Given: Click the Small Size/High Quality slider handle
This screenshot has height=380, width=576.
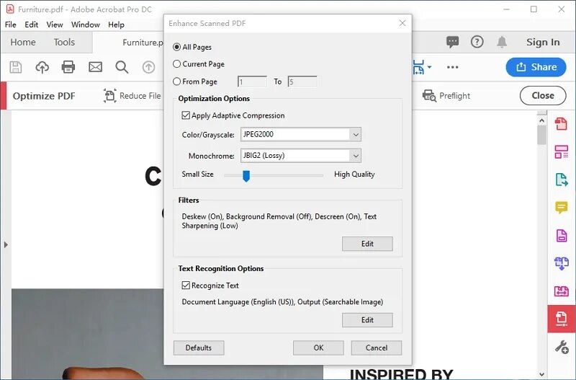Looking at the screenshot, I should tap(246, 176).
